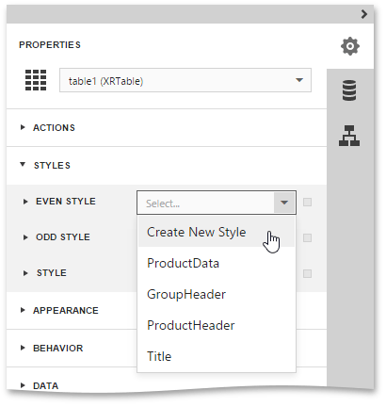Image resolution: width=386 pixels, height=407 pixels.
Task: Click the Even Style dropdown arrow
Action: coord(284,203)
